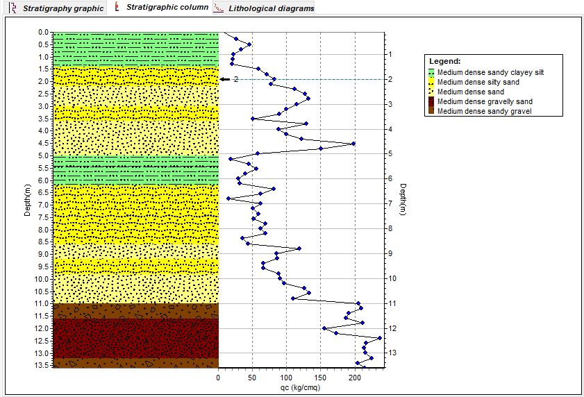Pick the pale yellow Medium dense sand swatch
This screenshot has width=584, height=397.
431,92
